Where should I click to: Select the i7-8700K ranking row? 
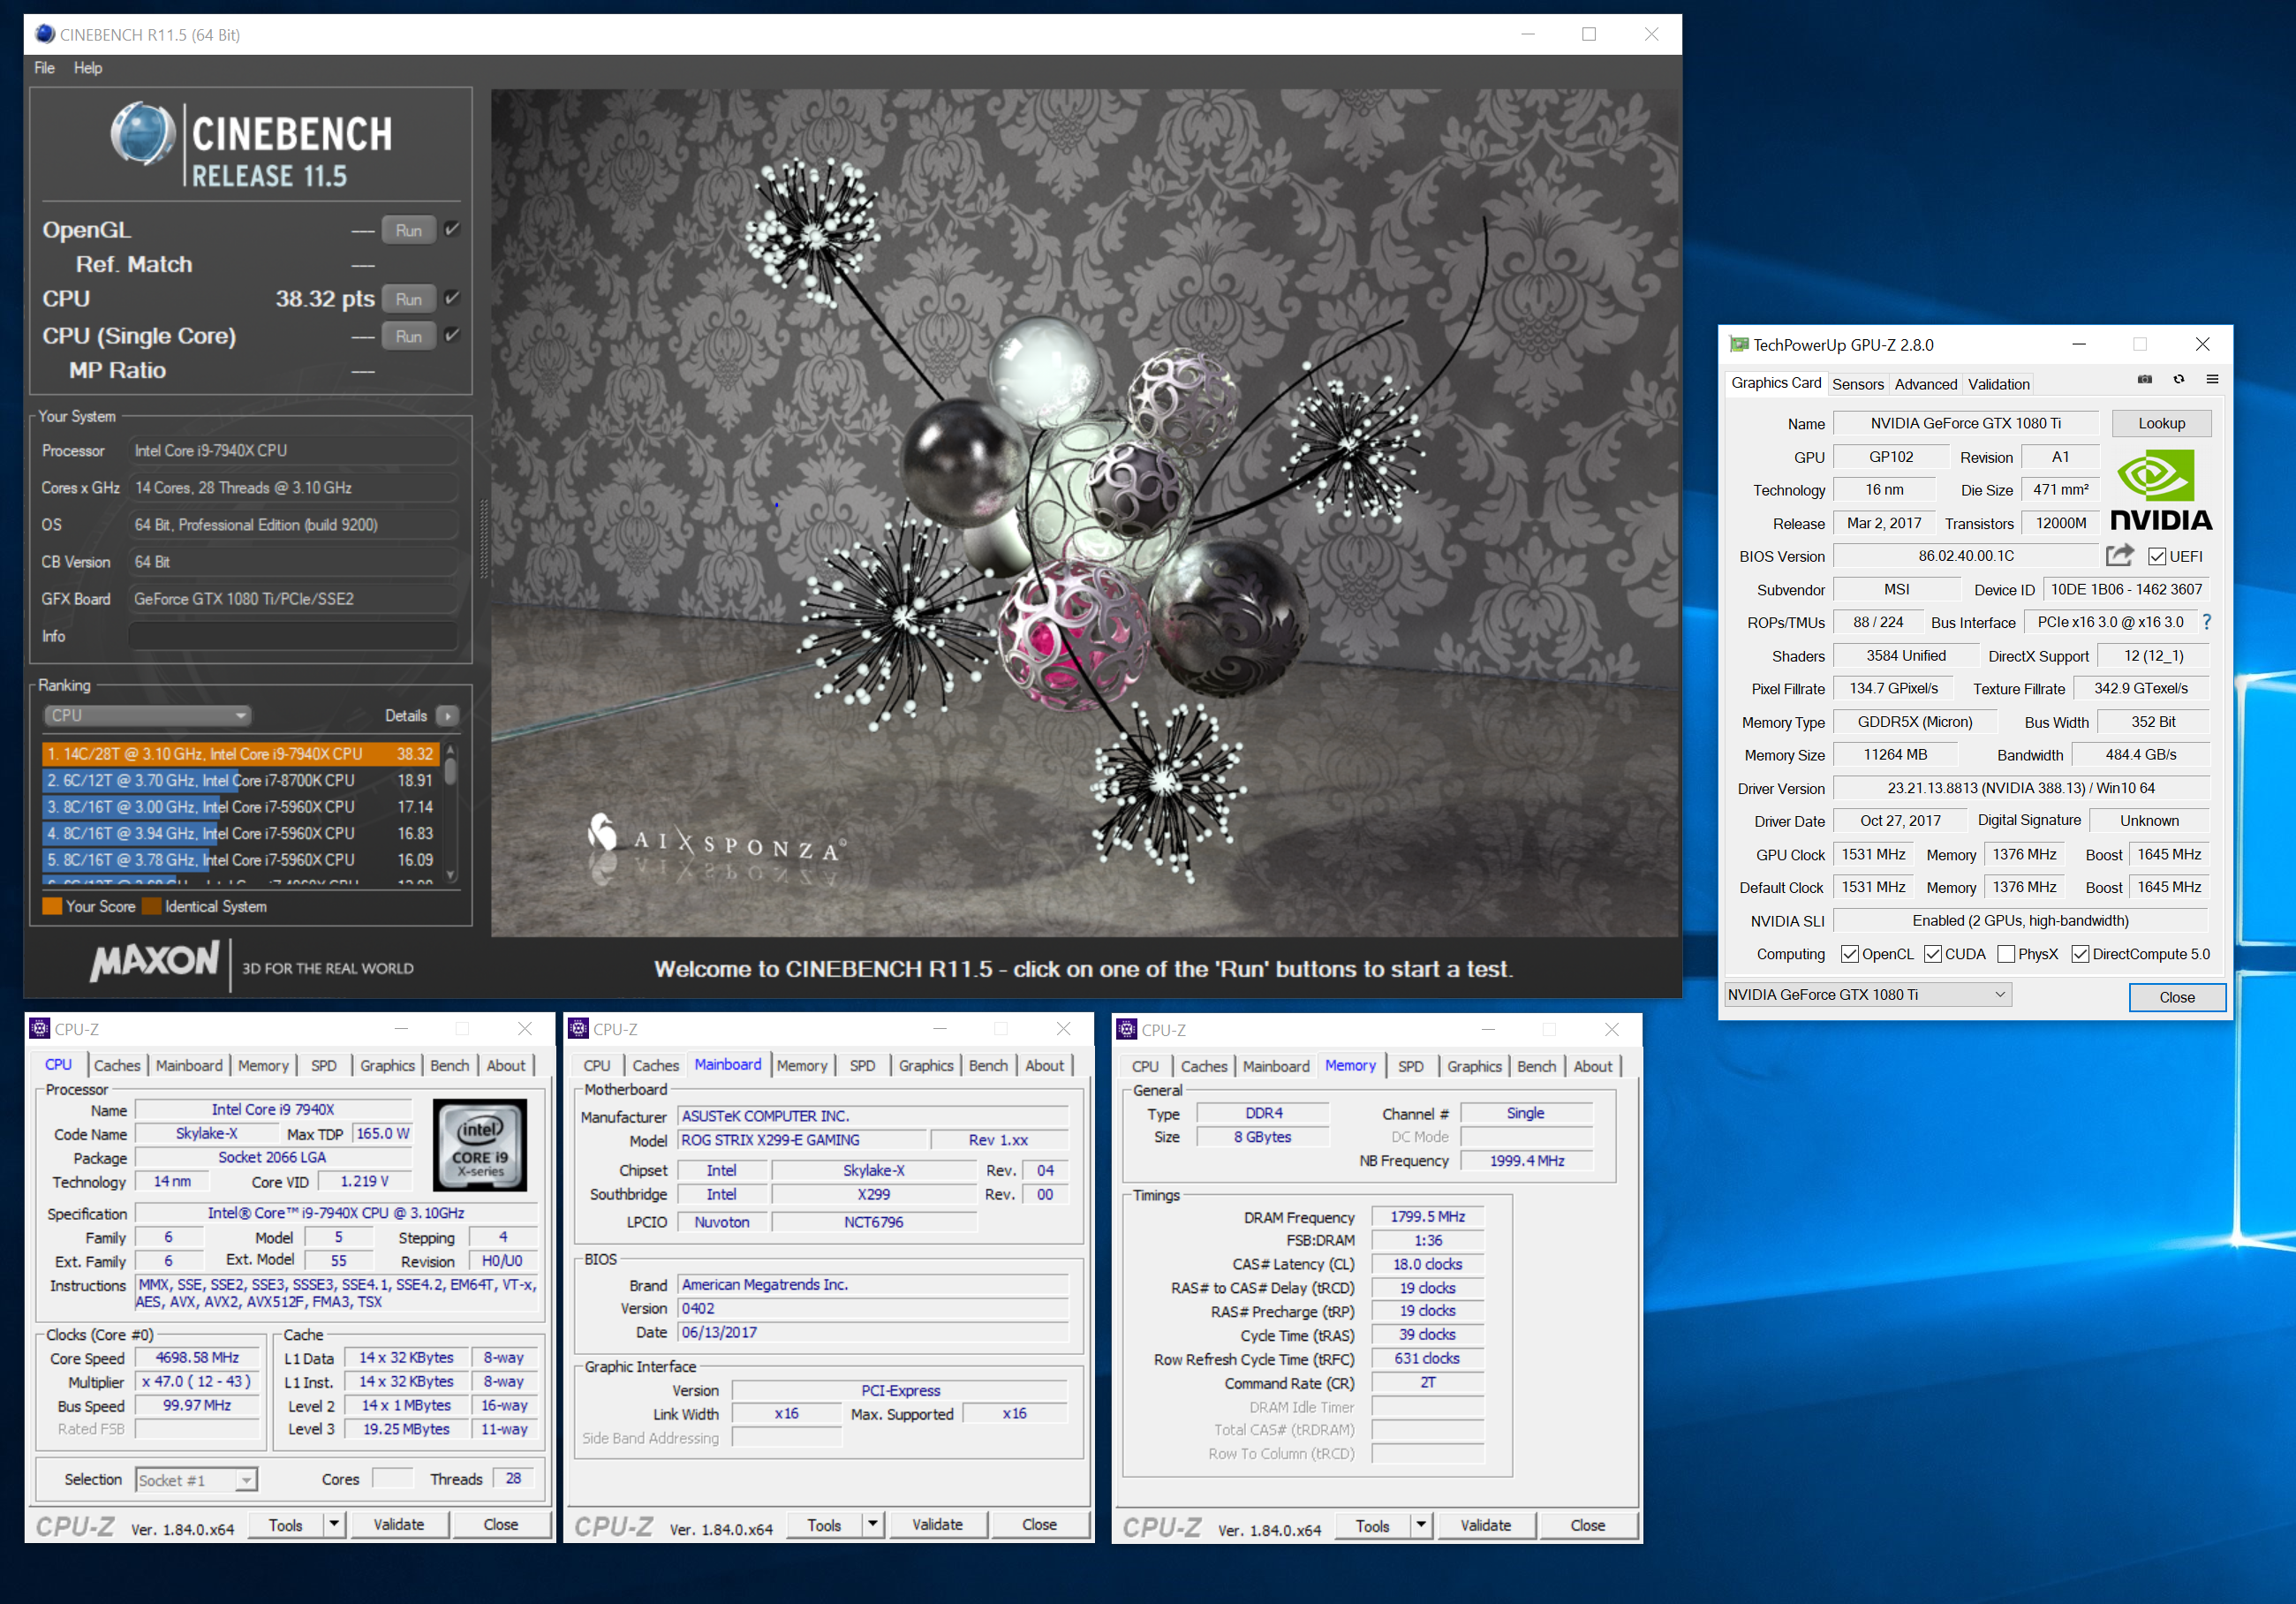coord(240,780)
